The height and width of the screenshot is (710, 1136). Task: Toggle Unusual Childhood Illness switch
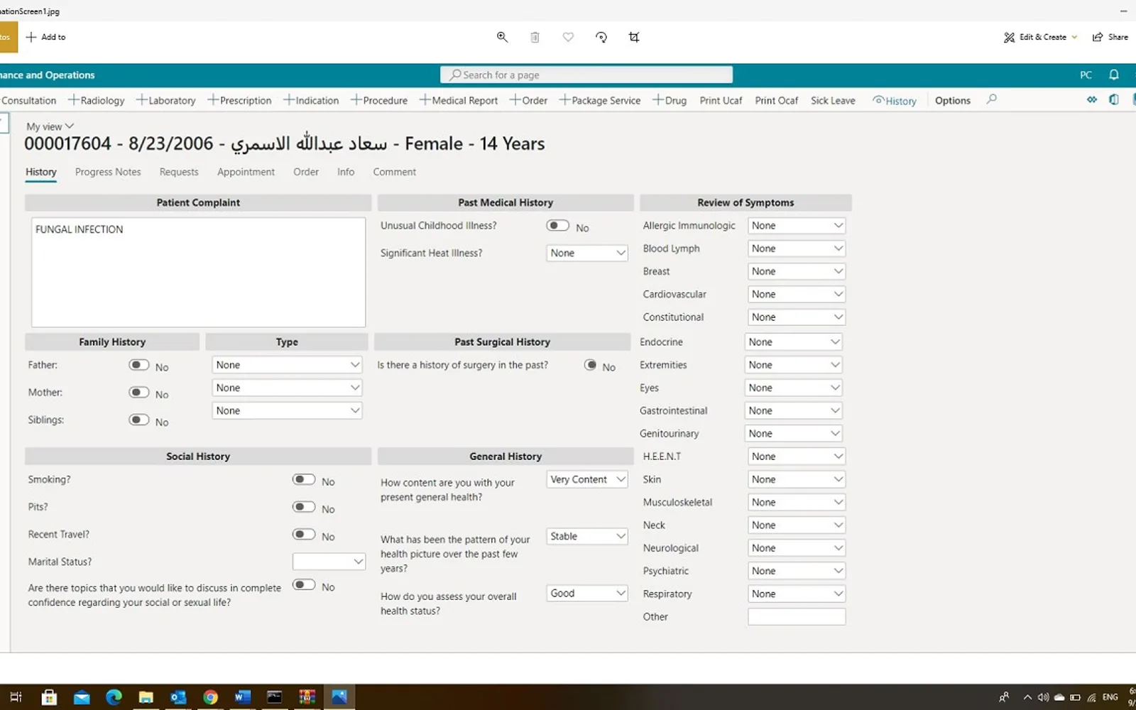click(557, 225)
